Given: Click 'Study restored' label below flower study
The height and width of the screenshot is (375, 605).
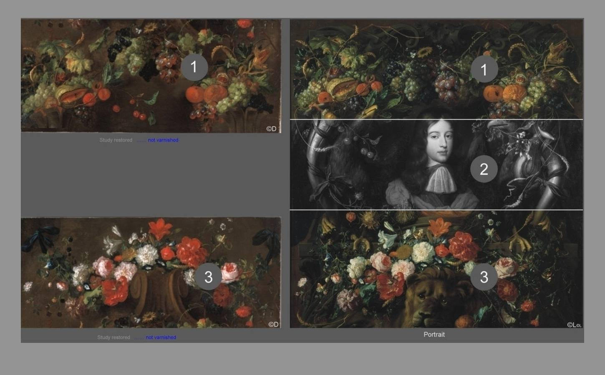Looking at the screenshot, I should coord(113,337).
